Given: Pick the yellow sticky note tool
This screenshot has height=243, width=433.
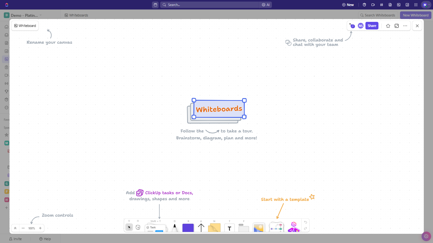Looking at the screenshot, I should pos(214,228).
